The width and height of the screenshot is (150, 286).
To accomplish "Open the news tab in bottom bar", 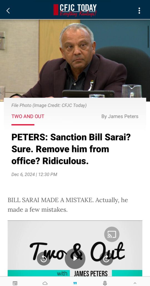I will (x=15, y=283).
